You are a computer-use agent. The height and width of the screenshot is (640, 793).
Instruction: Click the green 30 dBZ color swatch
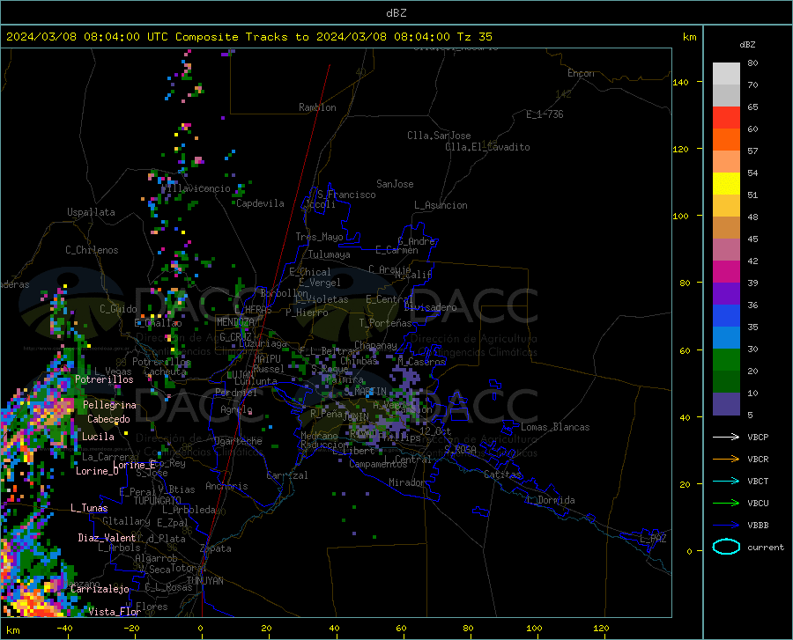726,360
